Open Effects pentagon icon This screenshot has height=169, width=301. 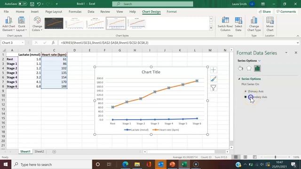click(x=249, y=69)
